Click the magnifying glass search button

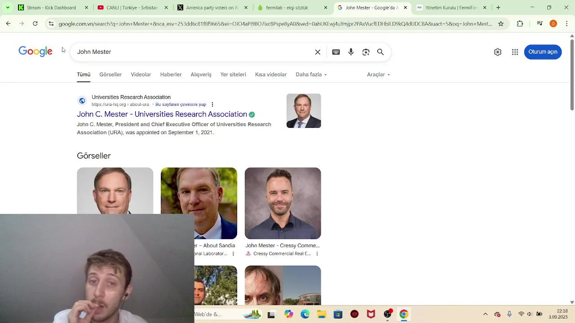tap(380, 52)
